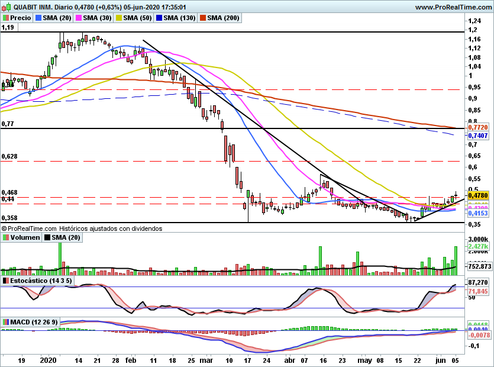This screenshot has width=494, height=367.
Task: Click the Precio candlestick legend icon
Action: pos(6,18)
